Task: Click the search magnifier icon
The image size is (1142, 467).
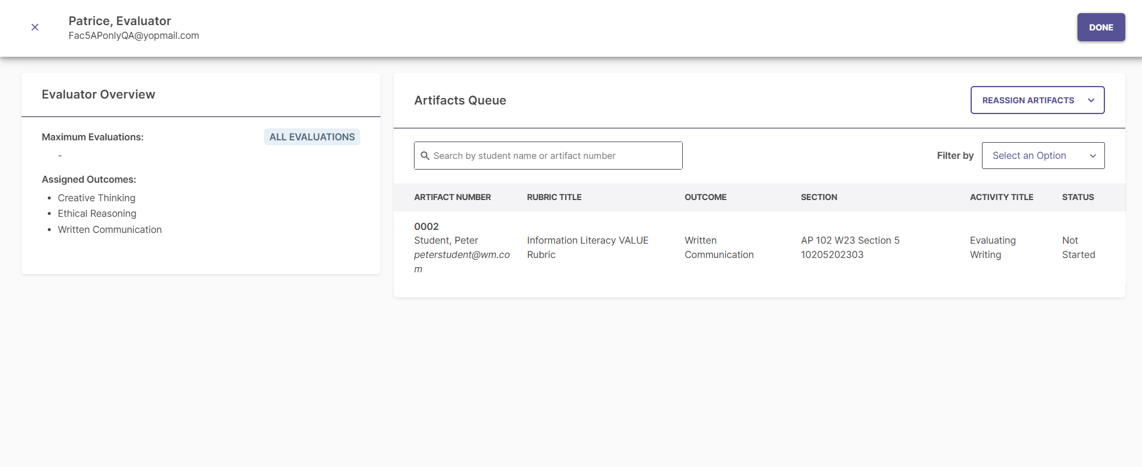Action: click(x=425, y=156)
